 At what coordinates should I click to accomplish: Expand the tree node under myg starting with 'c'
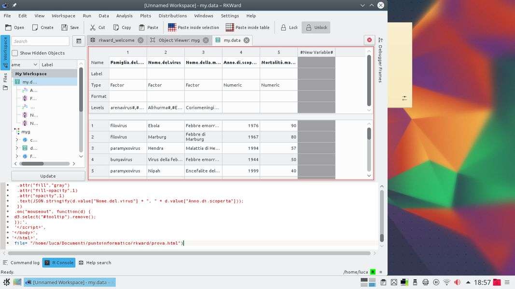pyautogui.click(x=17, y=140)
